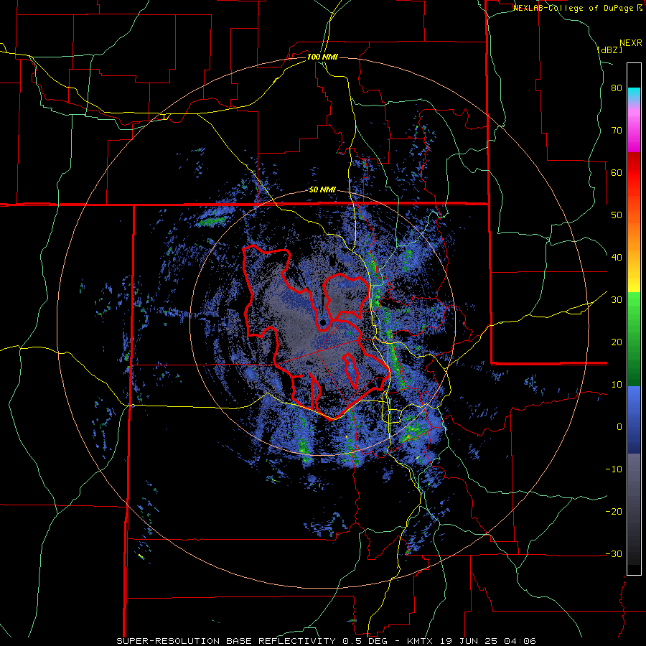Click the 60 value on the dBZ scale
The width and height of the screenshot is (646, 646).
(x=617, y=172)
